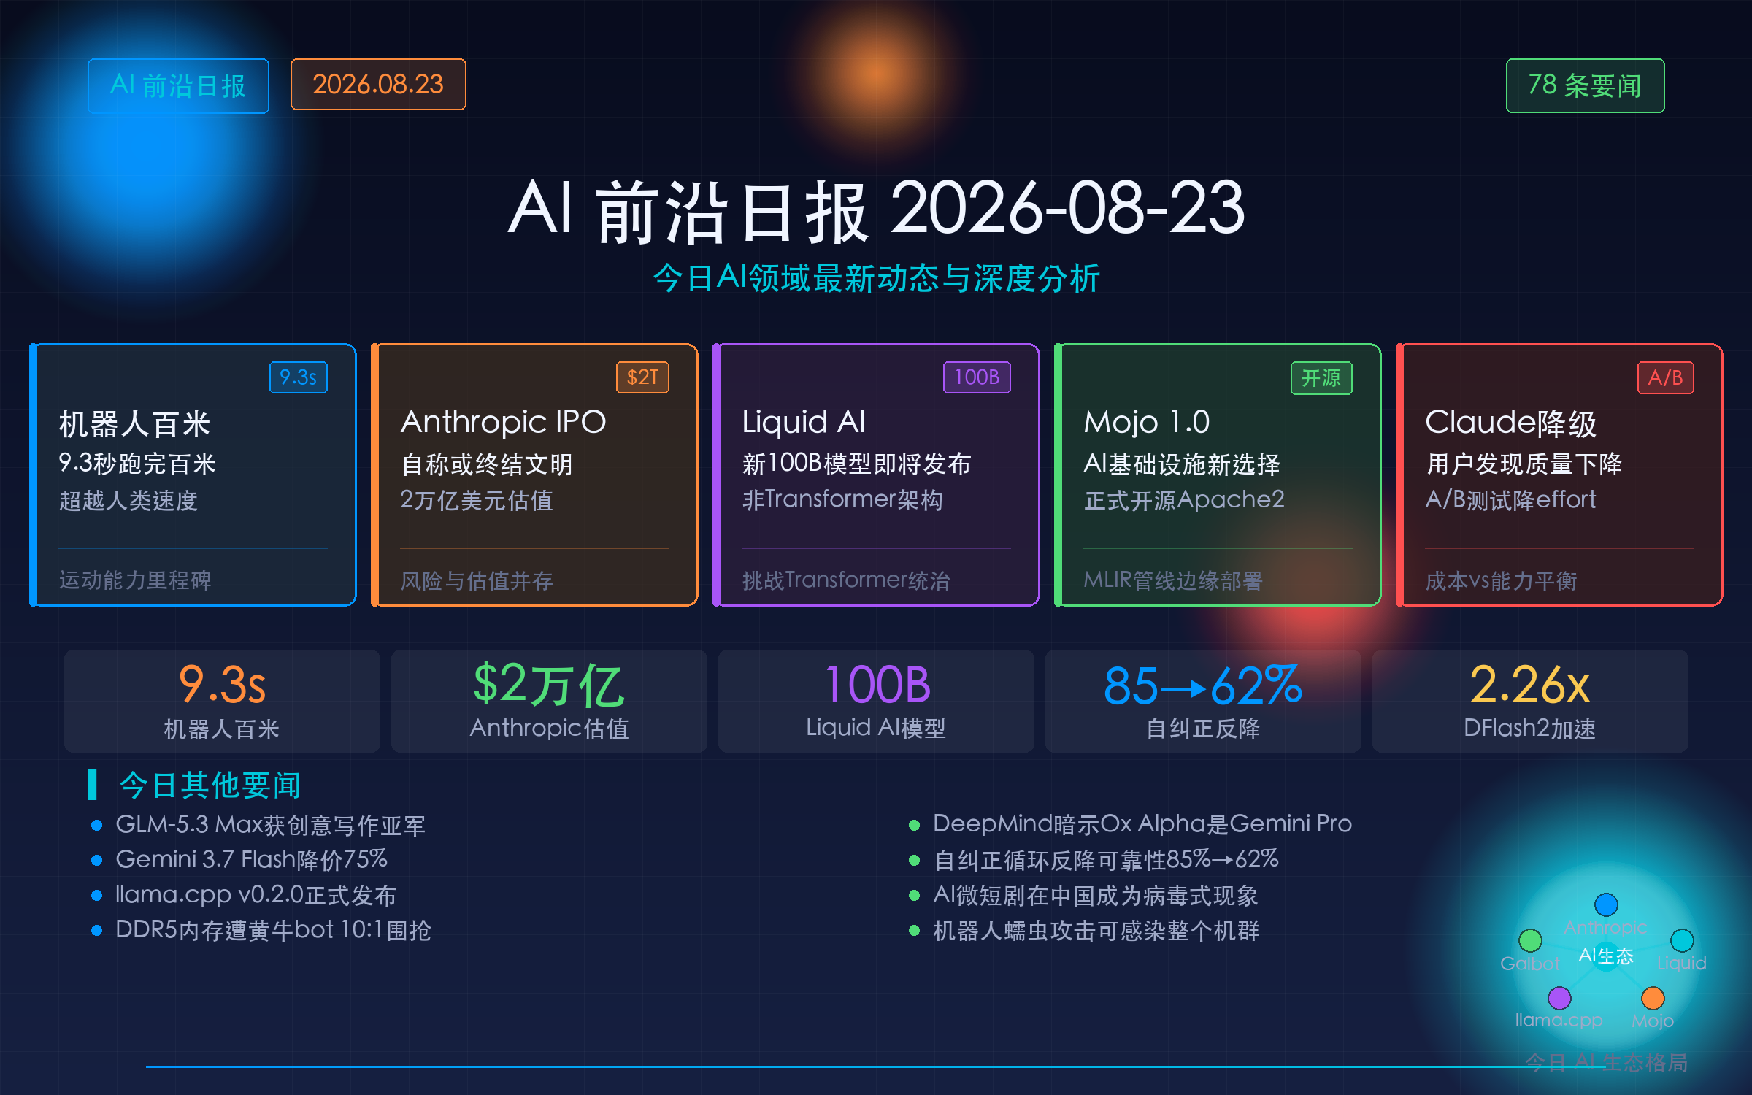Click text 超越人类速度

(x=128, y=501)
